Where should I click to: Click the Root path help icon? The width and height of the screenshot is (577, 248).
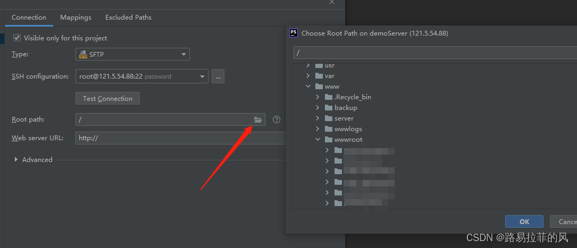(277, 119)
